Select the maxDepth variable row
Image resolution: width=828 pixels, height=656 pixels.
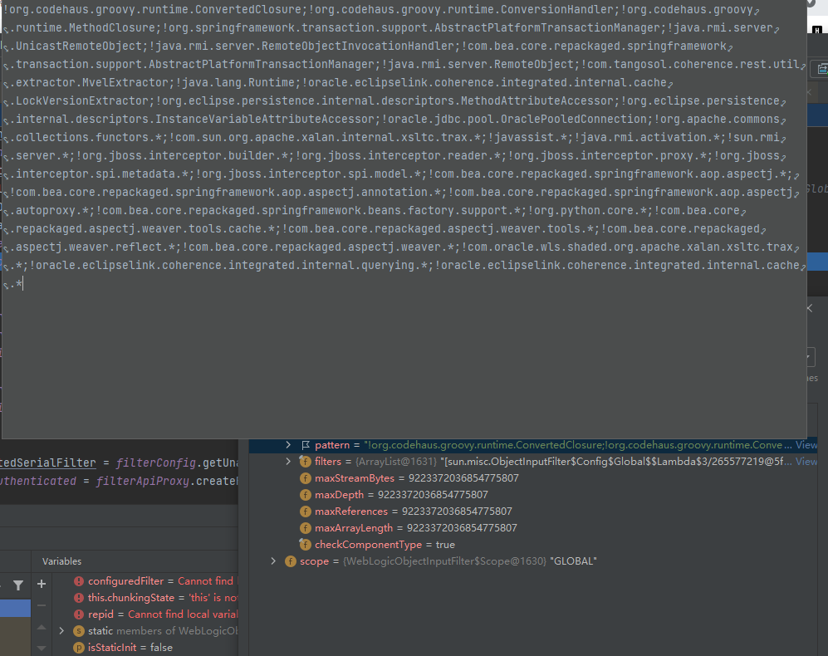coord(401,495)
